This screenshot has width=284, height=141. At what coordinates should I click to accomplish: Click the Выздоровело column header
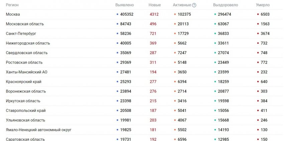pos(225,5)
